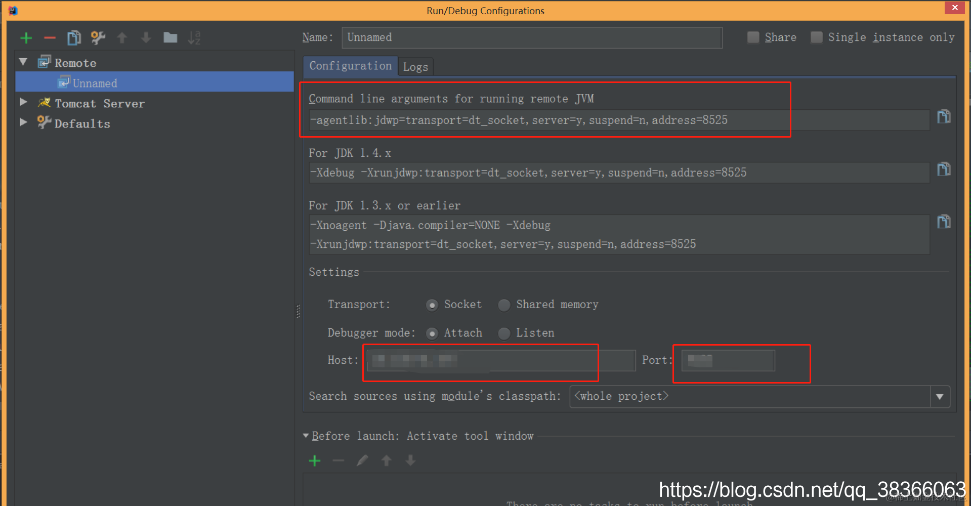971x506 pixels.
Task: Select the Tomcat Server tree item
Action: [x=100, y=104]
